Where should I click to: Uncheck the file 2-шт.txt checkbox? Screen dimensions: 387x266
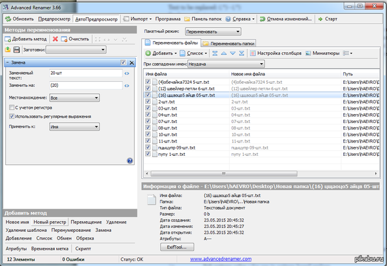tap(148, 102)
